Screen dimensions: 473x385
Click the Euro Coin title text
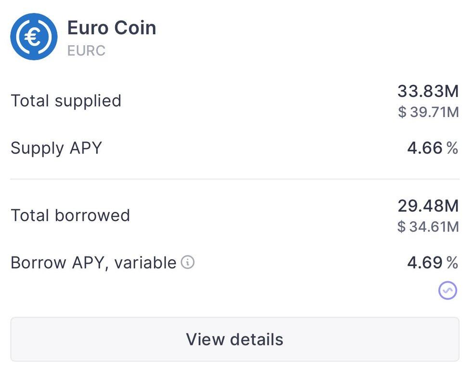[x=112, y=28]
